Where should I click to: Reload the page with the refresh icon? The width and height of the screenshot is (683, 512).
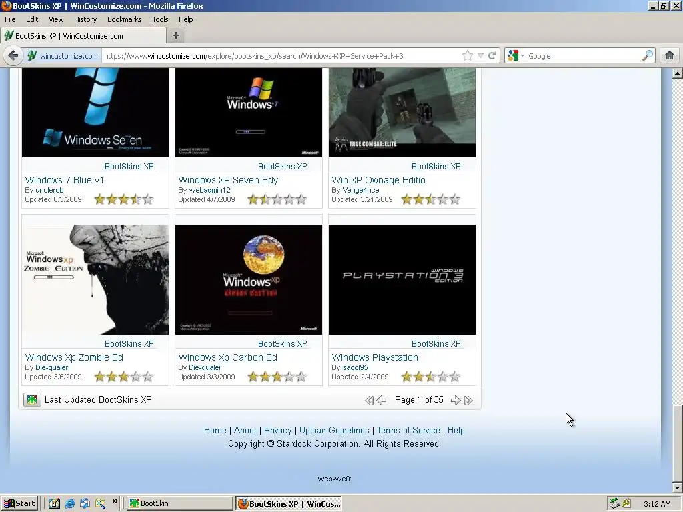(x=492, y=56)
